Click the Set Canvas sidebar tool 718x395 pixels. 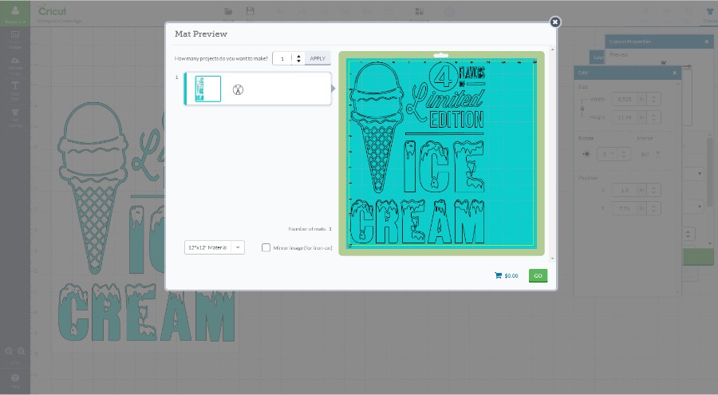(x=15, y=118)
